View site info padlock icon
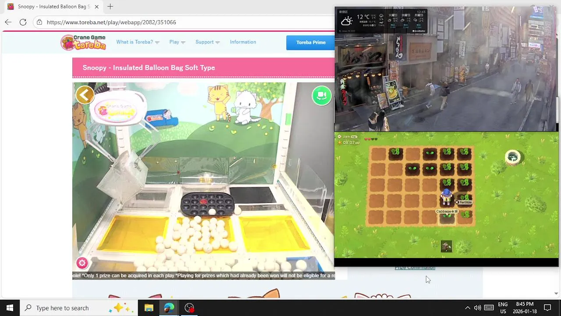561x316 pixels. tap(39, 22)
